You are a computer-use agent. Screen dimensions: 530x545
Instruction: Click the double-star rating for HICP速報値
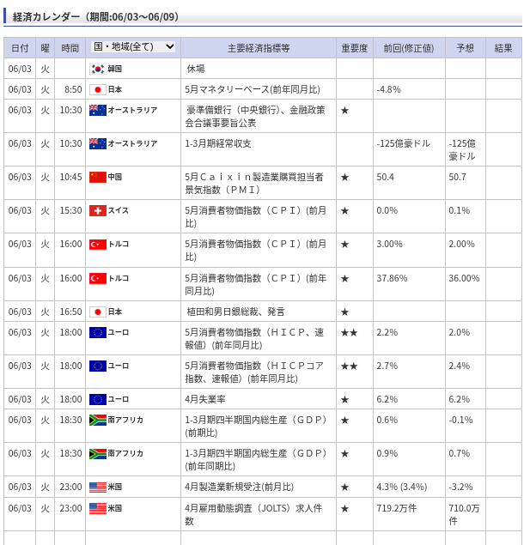pos(349,333)
